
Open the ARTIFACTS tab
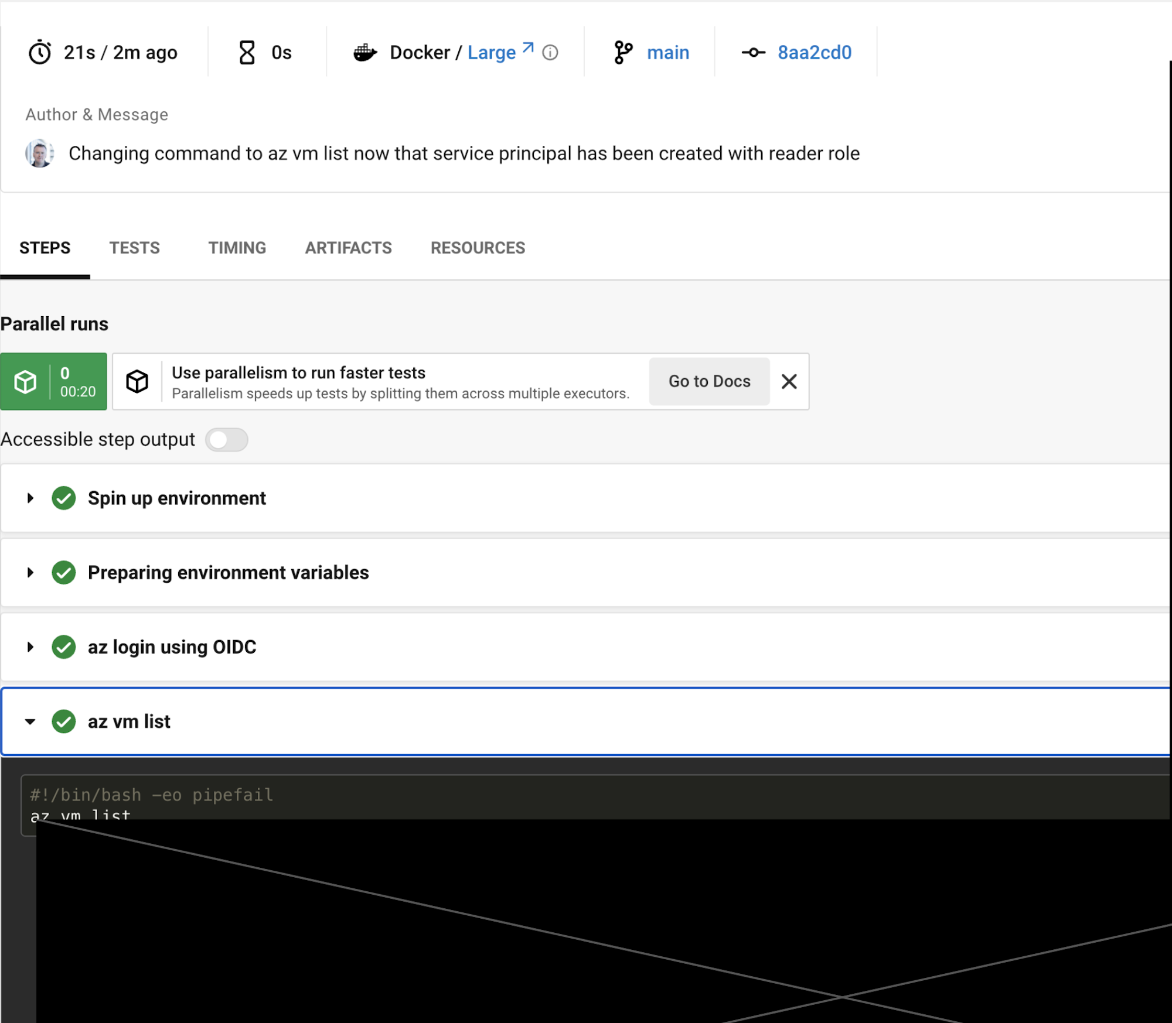click(348, 248)
